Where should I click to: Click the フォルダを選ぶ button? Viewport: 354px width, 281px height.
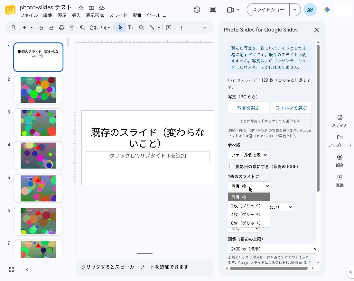click(291, 108)
